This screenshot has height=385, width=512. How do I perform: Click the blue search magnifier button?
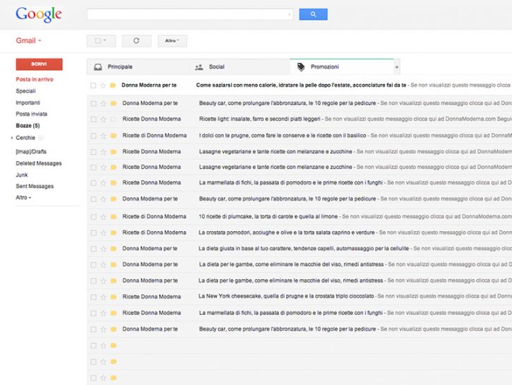[313, 14]
